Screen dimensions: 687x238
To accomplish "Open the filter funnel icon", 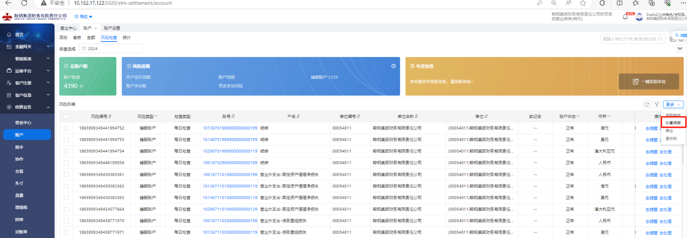I will [x=657, y=105].
